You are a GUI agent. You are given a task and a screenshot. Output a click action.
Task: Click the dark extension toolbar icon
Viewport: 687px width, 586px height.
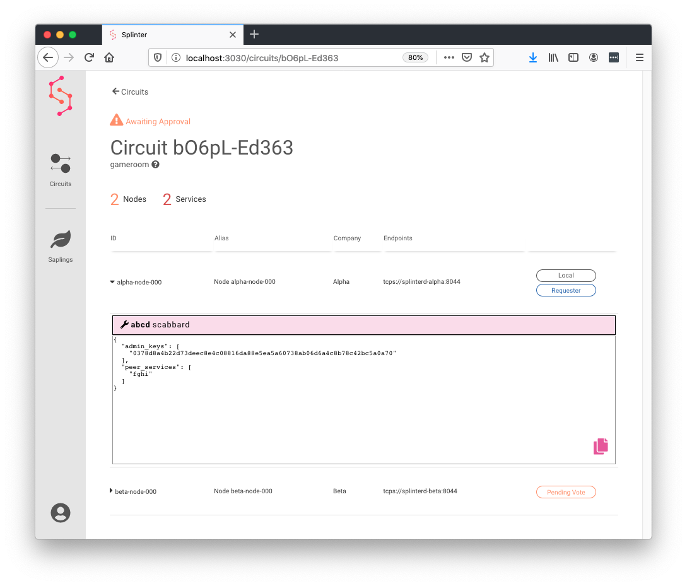pyautogui.click(x=613, y=57)
